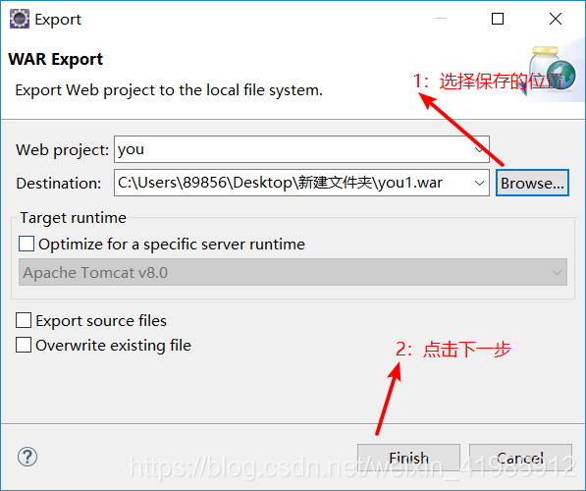Enable Optimize for a specific server runtime
The width and height of the screenshot is (586, 491).
coord(27,244)
